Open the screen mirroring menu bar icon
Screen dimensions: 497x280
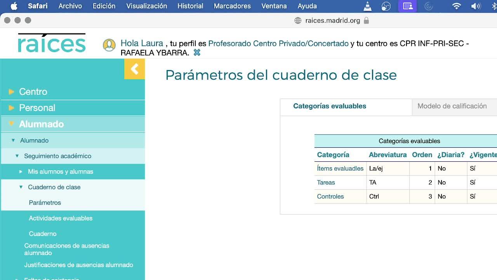coord(407,6)
